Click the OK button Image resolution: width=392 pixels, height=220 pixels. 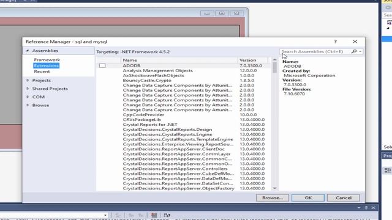click(308, 198)
